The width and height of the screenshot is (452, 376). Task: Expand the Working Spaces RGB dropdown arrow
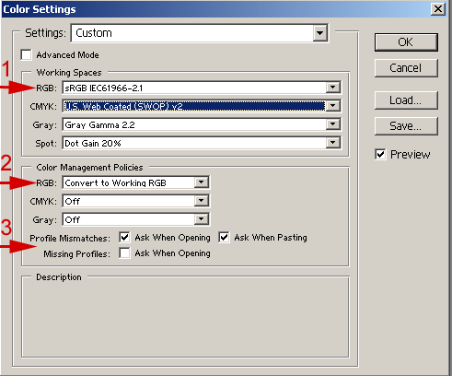[333, 88]
